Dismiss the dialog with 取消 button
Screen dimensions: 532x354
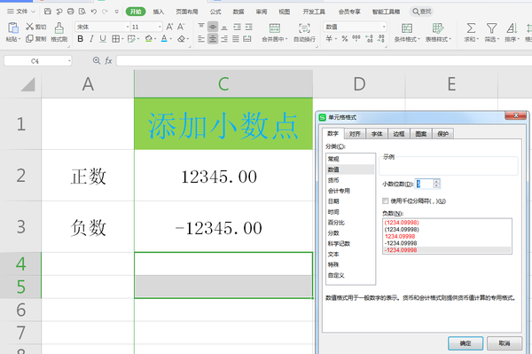point(505,343)
